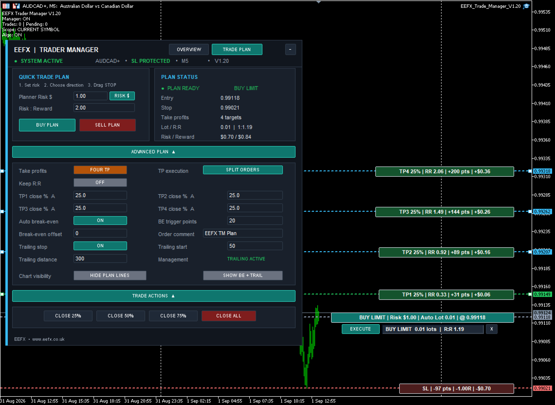The height and width of the screenshot is (405, 555).
Task: Select the TP3 25% target label on chart
Action: [444, 212]
